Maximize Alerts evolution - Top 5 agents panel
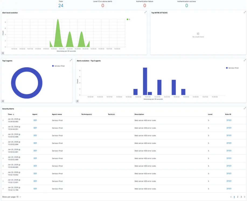Image resolution: width=247 pixels, height=201 pixels. tap(245, 60)
